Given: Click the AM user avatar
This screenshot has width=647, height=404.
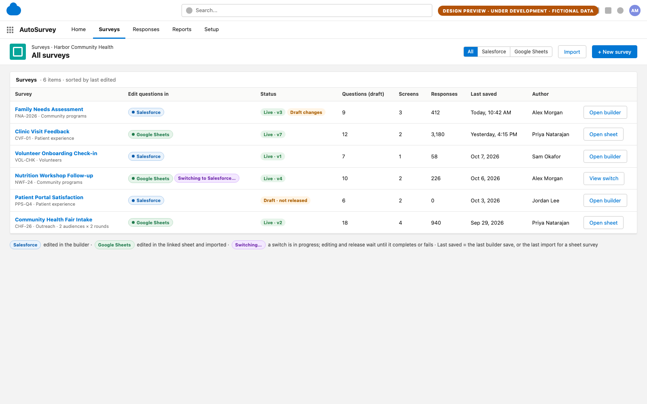Looking at the screenshot, I should point(635,11).
